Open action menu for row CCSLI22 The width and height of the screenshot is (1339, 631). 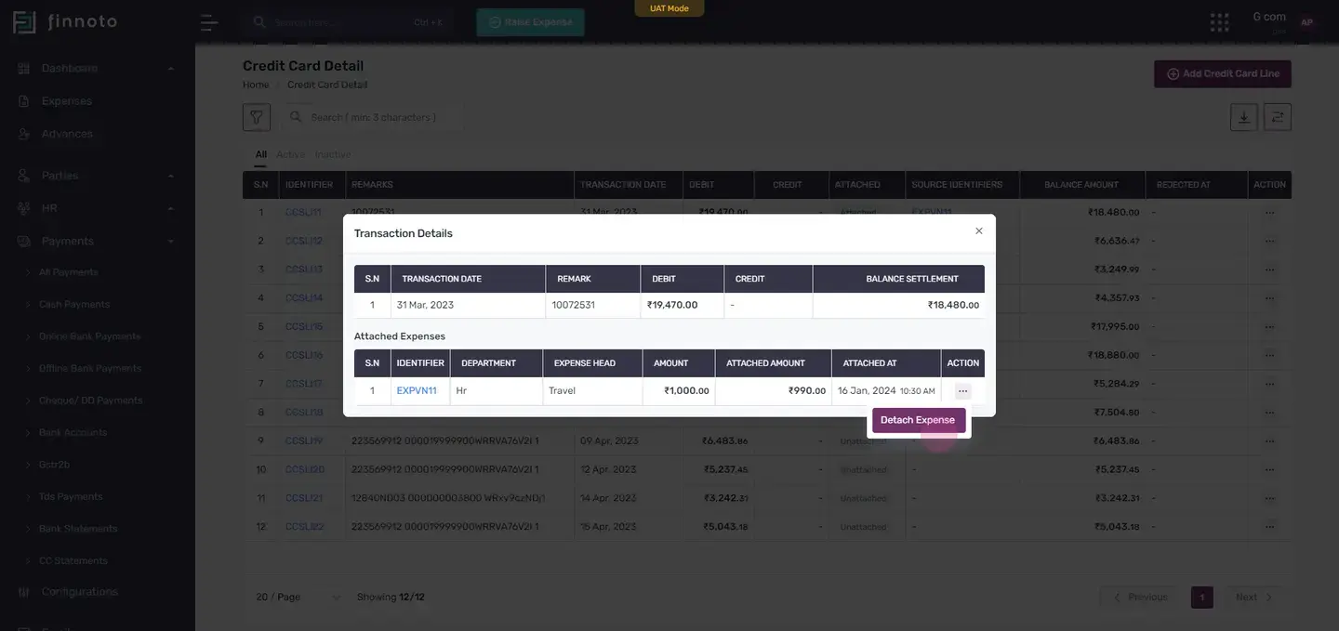click(1269, 527)
